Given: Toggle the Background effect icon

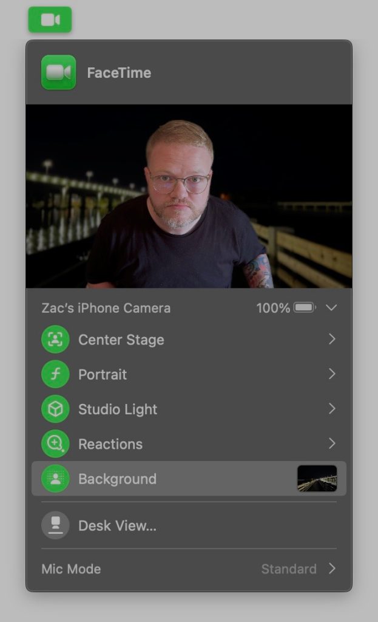Looking at the screenshot, I should pos(55,479).
